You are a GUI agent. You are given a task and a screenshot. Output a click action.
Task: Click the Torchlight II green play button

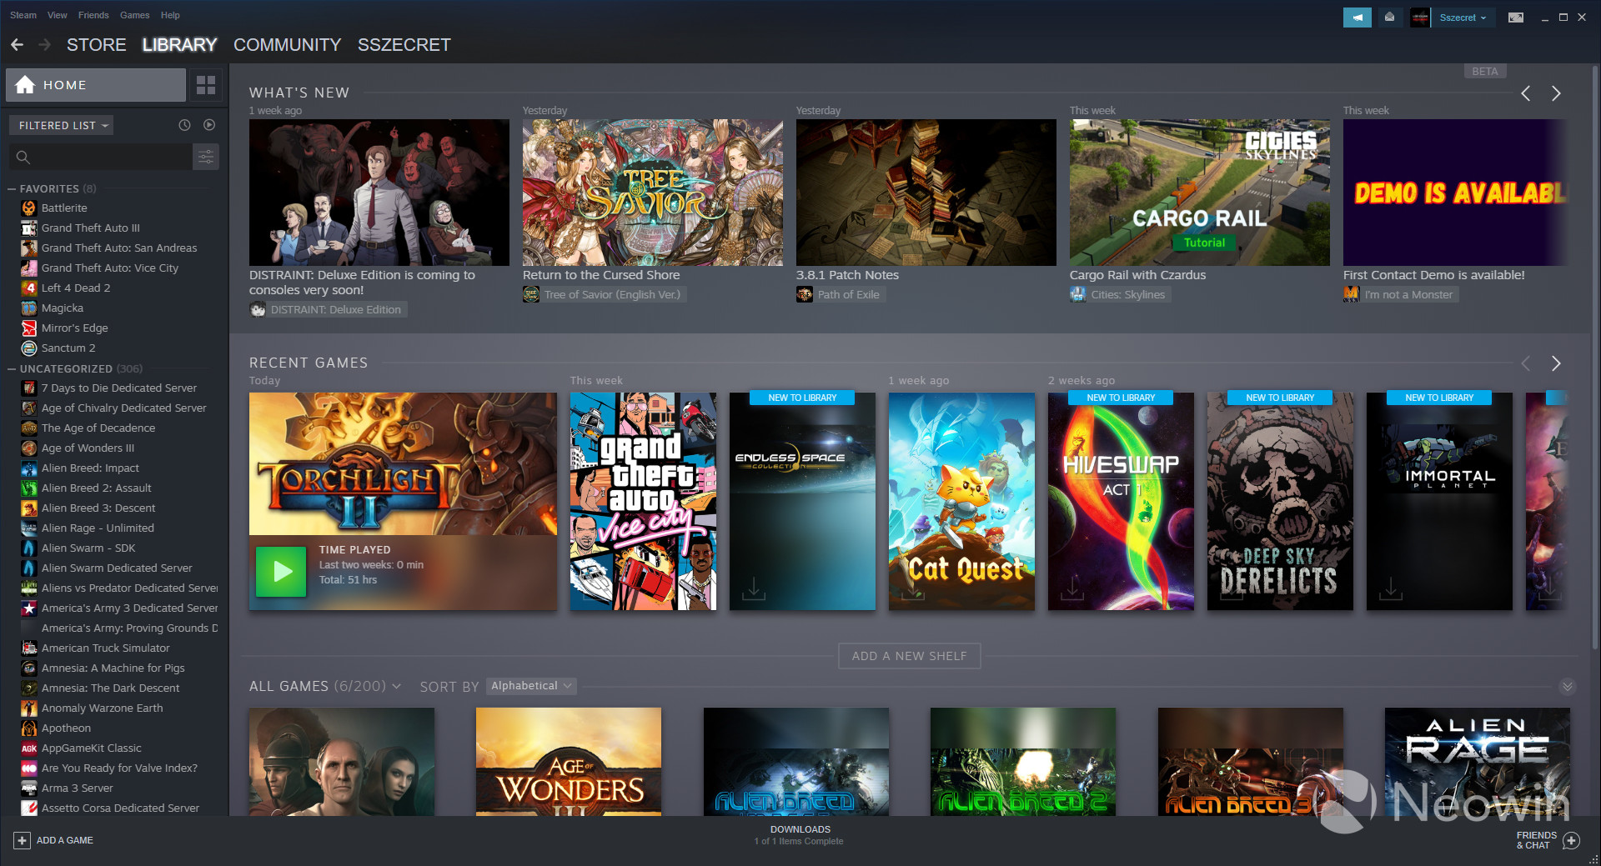[x=281, y=572]
